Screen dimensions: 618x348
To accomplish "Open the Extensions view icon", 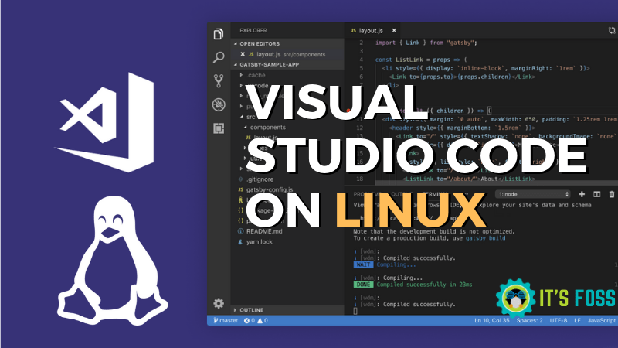I will click(x=219, y=128).
